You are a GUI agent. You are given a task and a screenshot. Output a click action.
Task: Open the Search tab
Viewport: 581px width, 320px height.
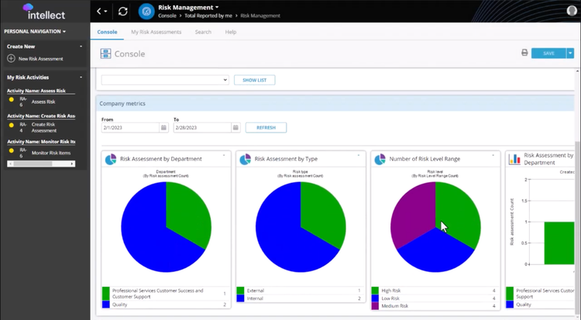coord(203,32)
